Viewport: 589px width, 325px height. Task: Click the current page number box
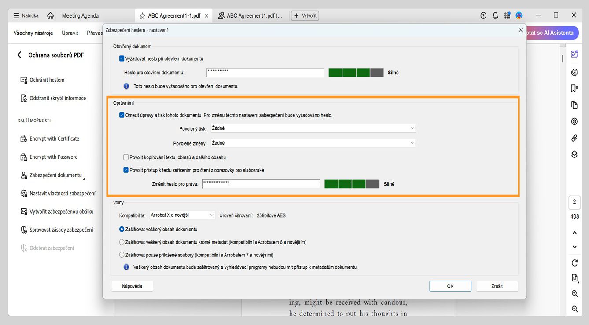point(574,202)
